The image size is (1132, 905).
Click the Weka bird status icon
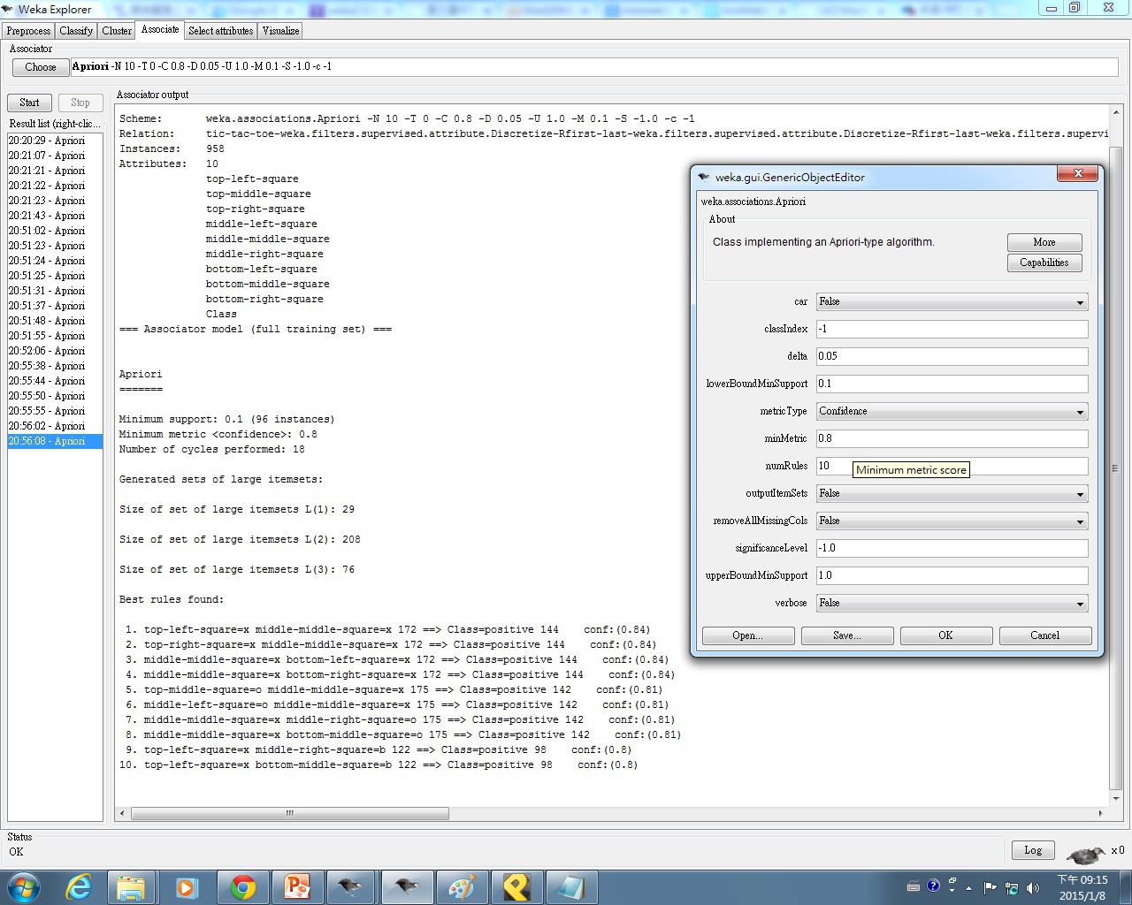click(x=1085, y=853)
